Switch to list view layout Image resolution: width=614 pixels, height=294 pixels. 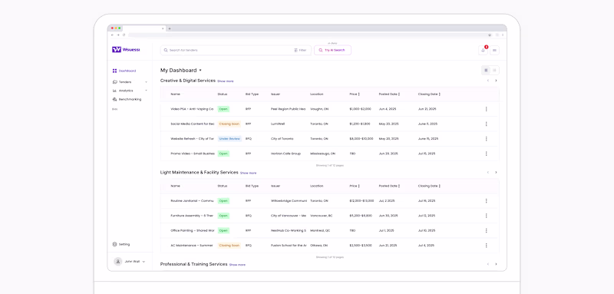[494, 71]
